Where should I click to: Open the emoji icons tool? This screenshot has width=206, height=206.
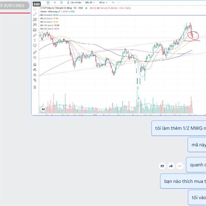pos(35,45)
